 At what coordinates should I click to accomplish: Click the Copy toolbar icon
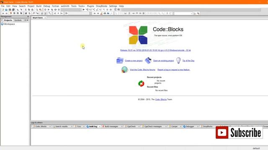29,10
